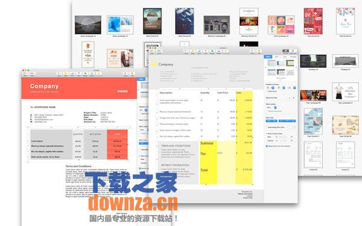Choose first grey table style thumbnail
362x226 pixels.
[x=271, y=63]
